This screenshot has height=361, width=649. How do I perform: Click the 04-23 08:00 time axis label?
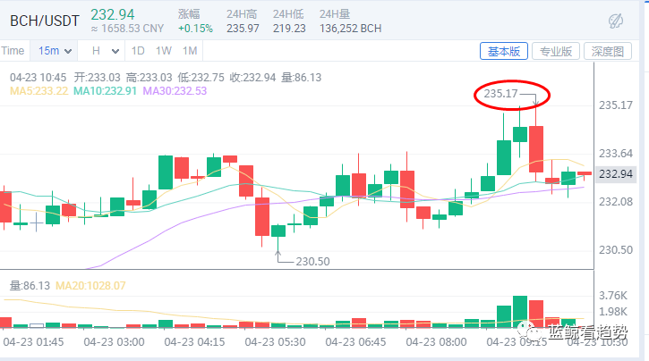coord(436,342)
